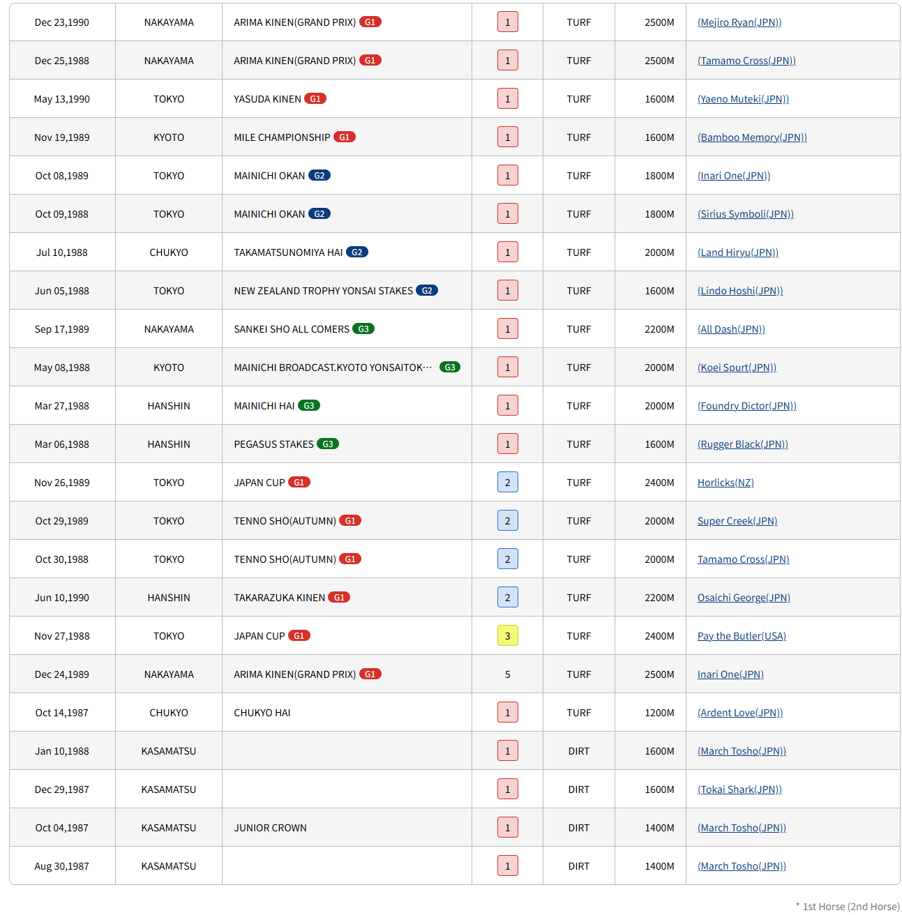902x915 pixels.
Task: Open March Tosho link in Aug 30,1987 row
Action: (742, 866)
